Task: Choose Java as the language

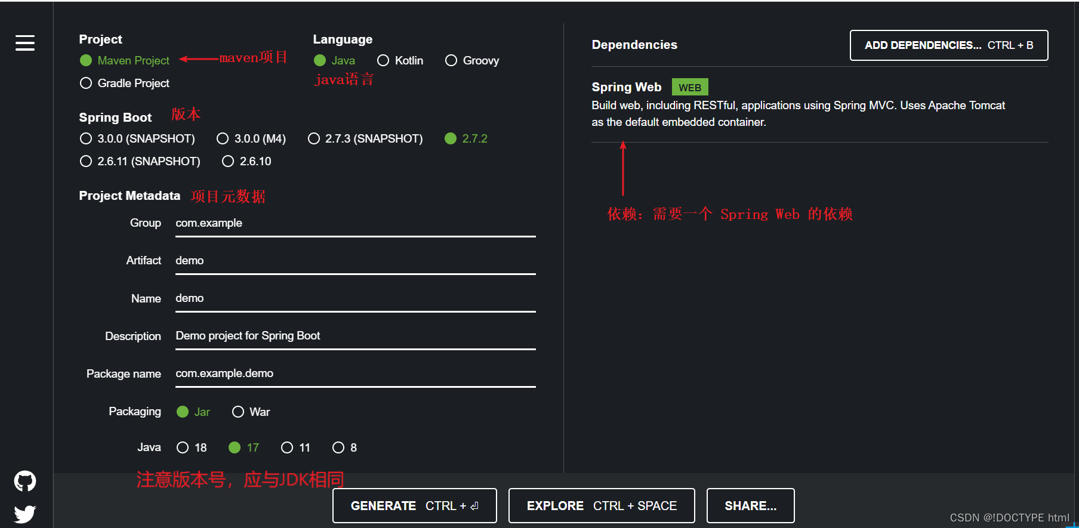Action: click(x=334, y=60)
